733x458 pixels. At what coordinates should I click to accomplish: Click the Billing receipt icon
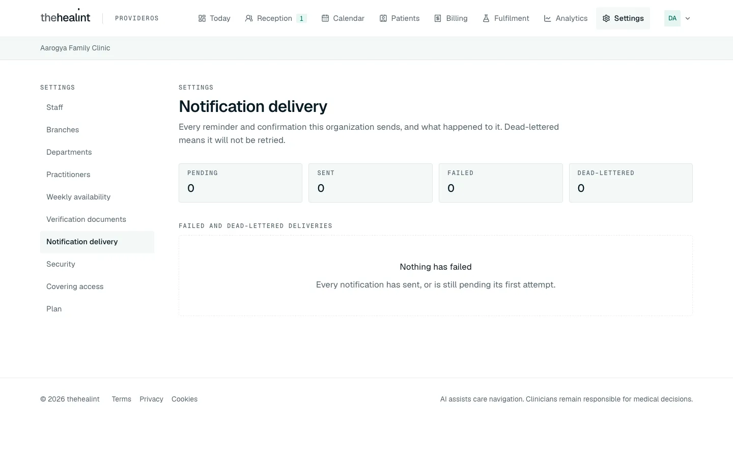(x=438, y=18)
